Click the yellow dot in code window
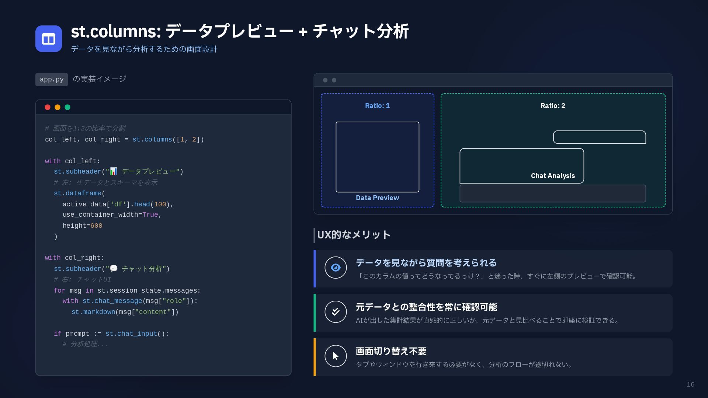Image resolution: width=708 pixels, height=398 pixels. click(58, 107)
